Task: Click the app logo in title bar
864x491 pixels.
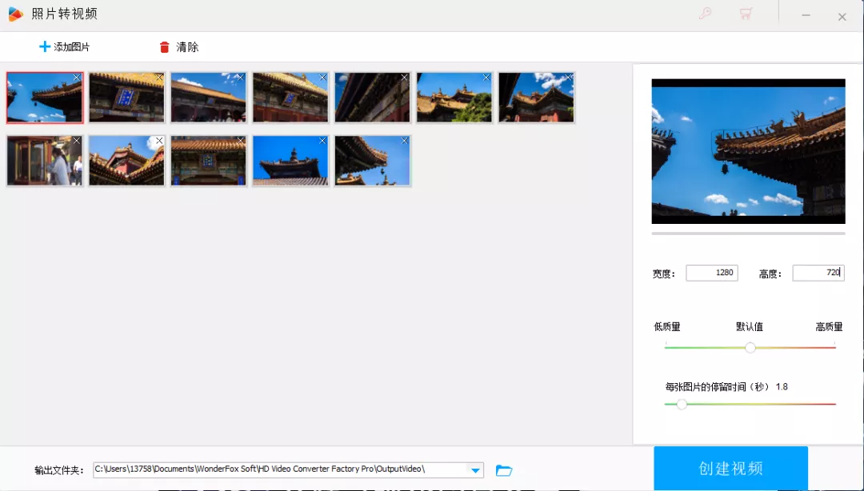Action: click(15, 14)
